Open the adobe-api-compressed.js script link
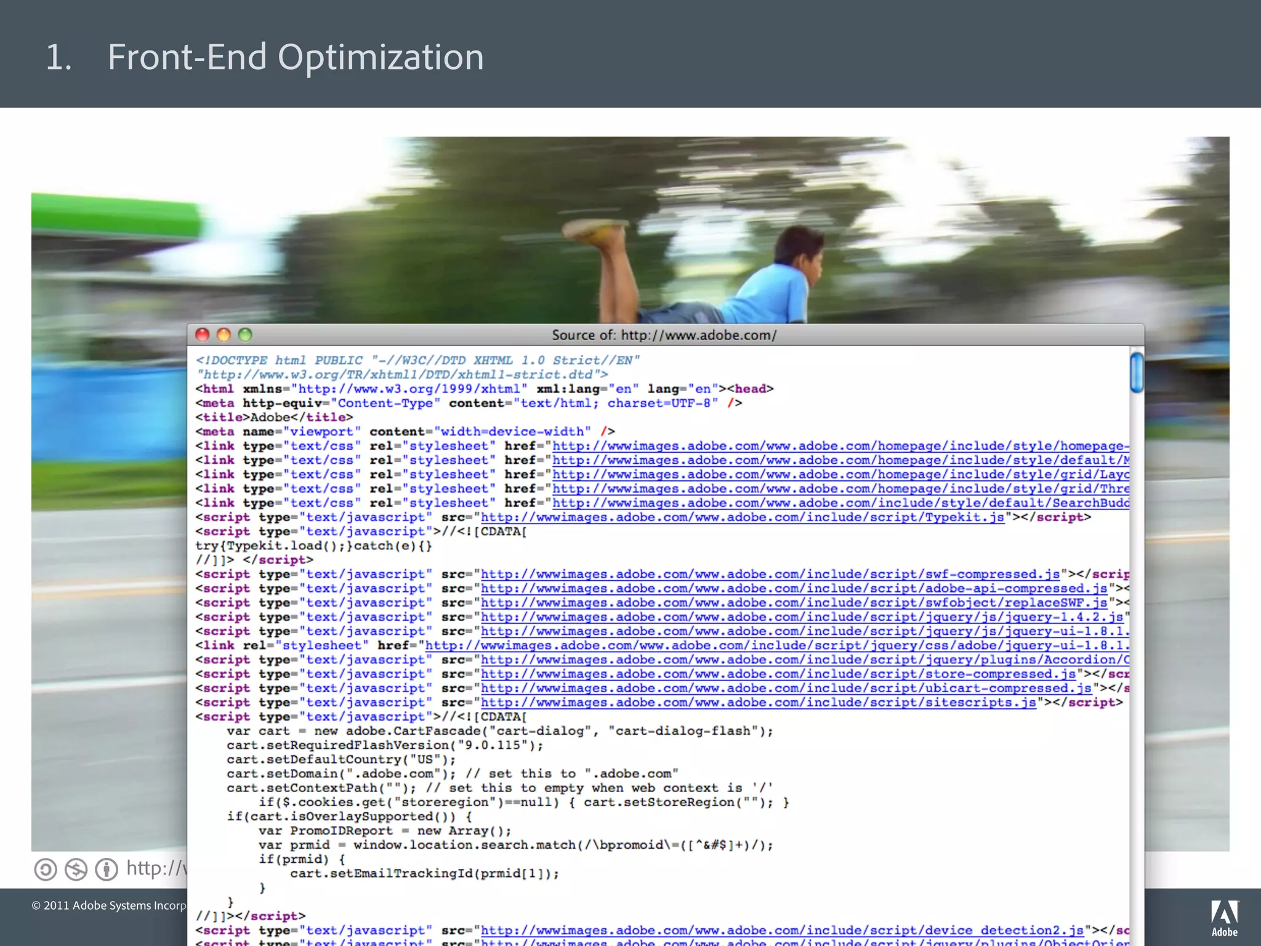Image resolution: width=1261 pixels, height=946 pixels. click(x=794, y=588)
